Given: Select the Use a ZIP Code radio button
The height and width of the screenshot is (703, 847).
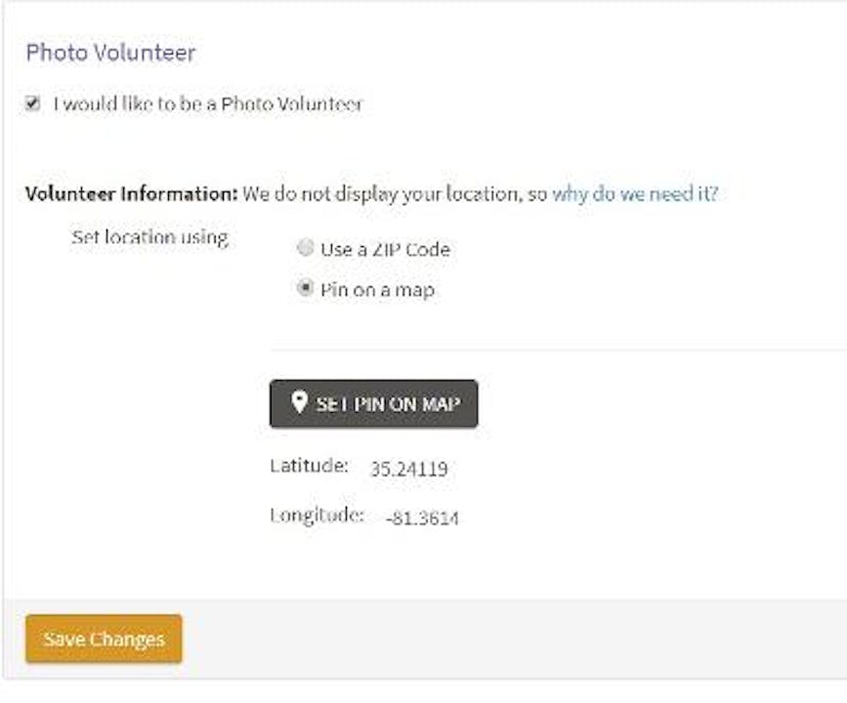Looking at the screenshot, I should pos(305,249).
